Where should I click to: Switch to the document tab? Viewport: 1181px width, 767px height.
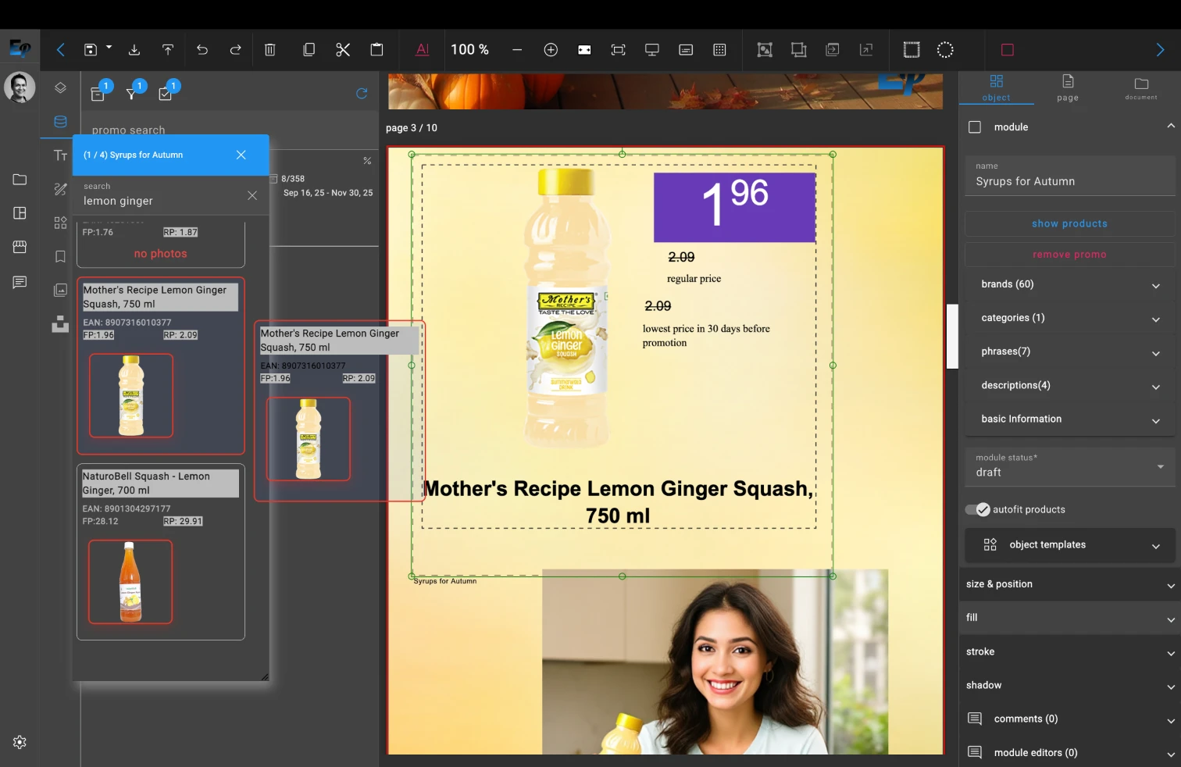[1141, 87]
